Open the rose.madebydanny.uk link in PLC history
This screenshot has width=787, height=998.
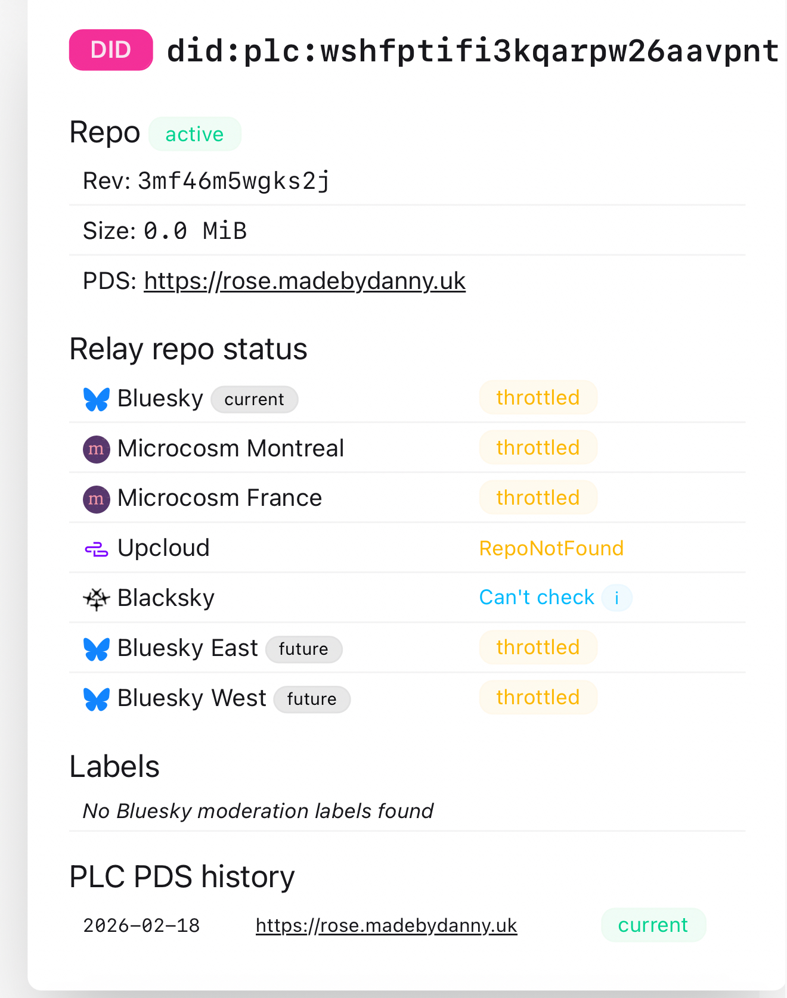pos(386,925)
